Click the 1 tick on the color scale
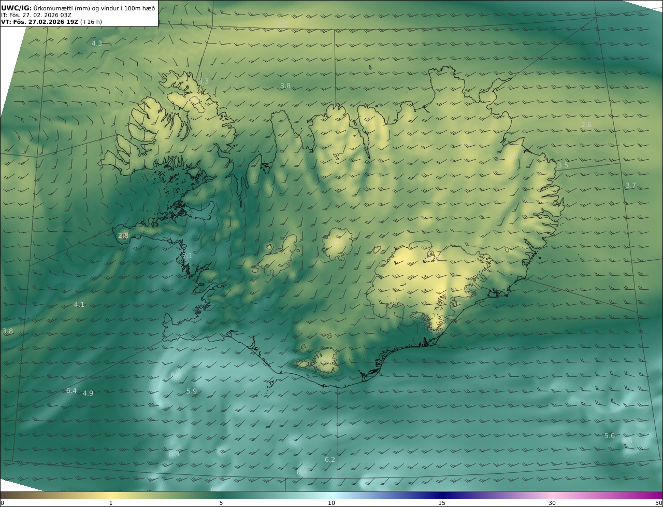This screenshot has height=507, width=663. (x=111, y=503)
